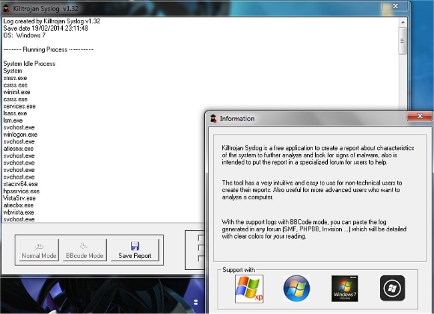Screen dimensions: 434x314
Task: Click the 'lsass.exe' process entry
Action: click(x=15, y=113)
